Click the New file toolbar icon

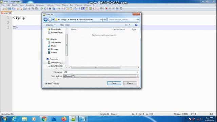point(3,8)
